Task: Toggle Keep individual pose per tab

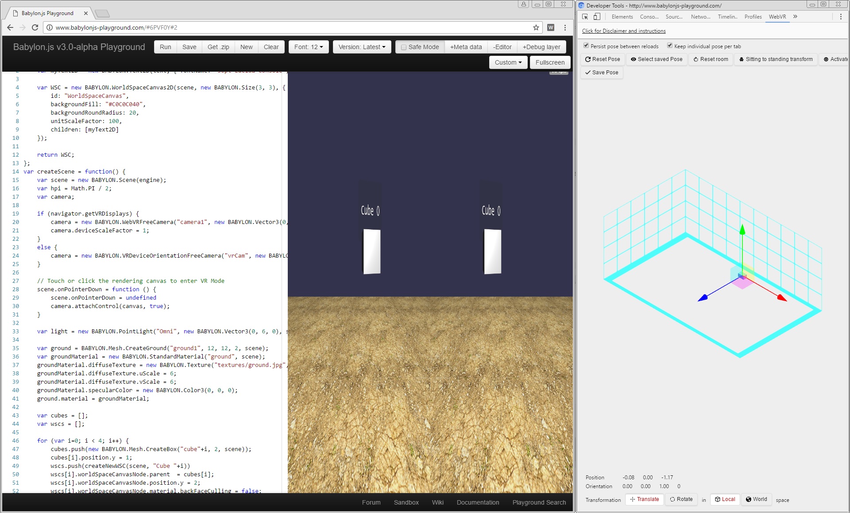Action: pos(670,46)
